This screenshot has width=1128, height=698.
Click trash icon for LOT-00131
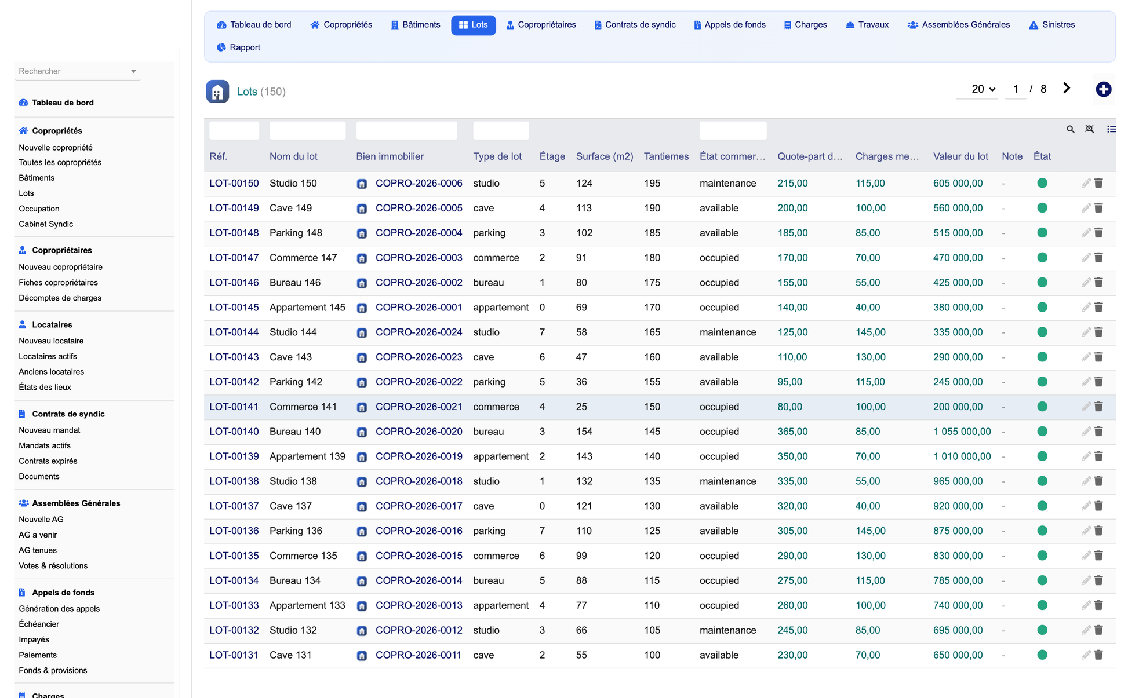(1098, 655)
